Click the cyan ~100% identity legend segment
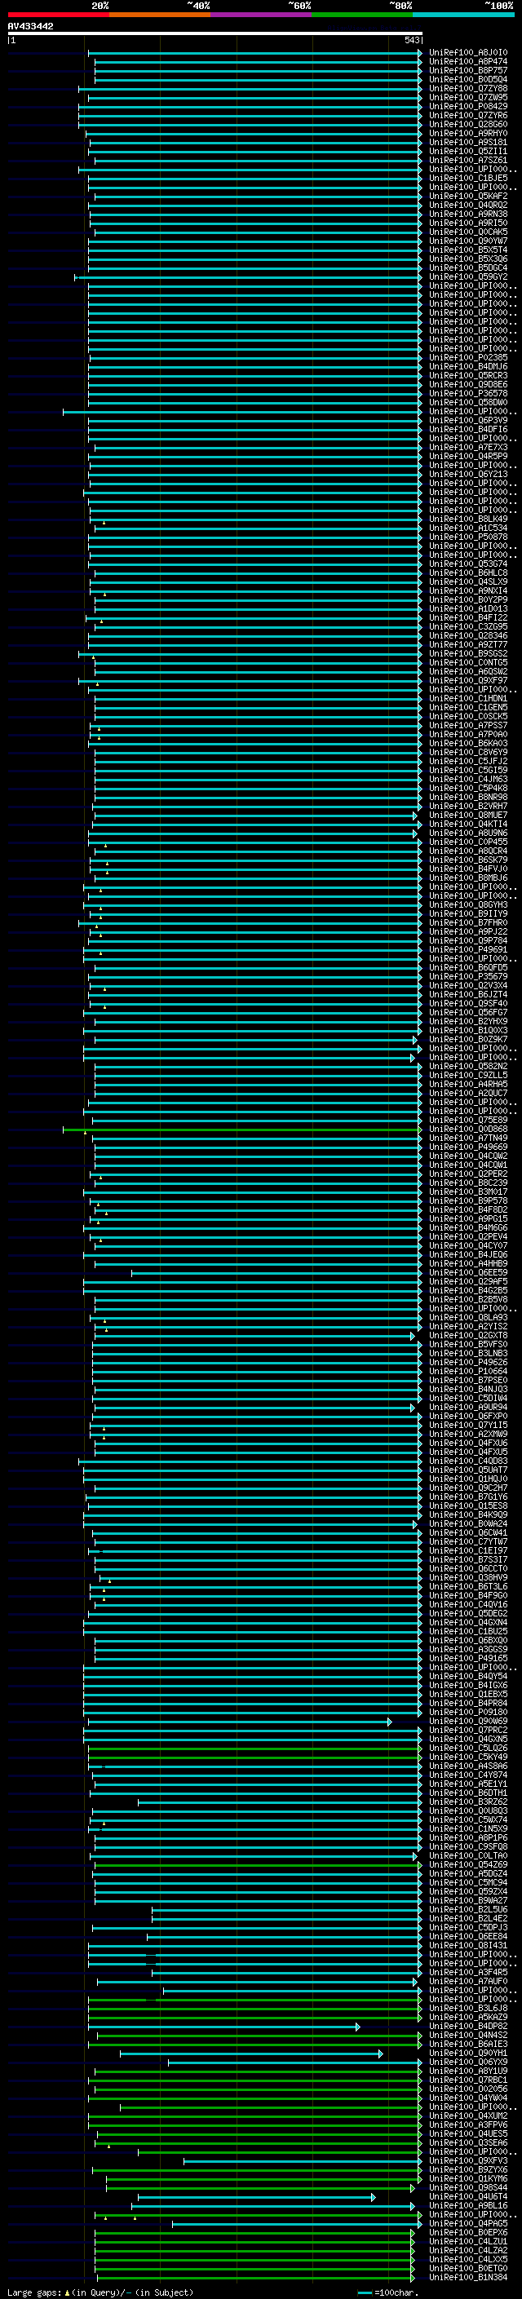 [x=463, y=15]
